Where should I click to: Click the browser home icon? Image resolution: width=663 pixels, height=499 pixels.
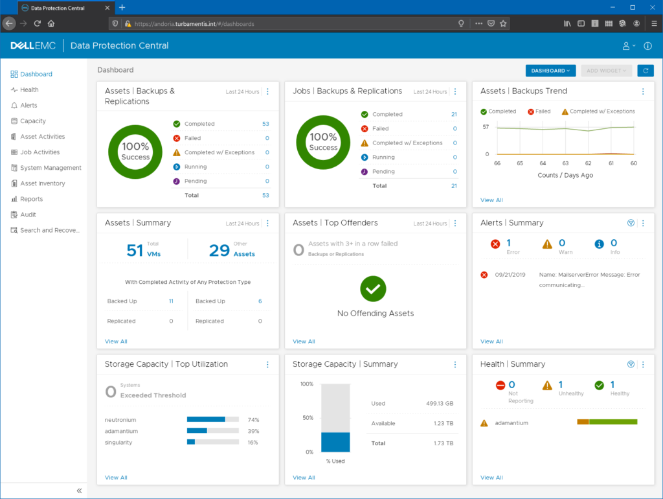coord(51,23)
